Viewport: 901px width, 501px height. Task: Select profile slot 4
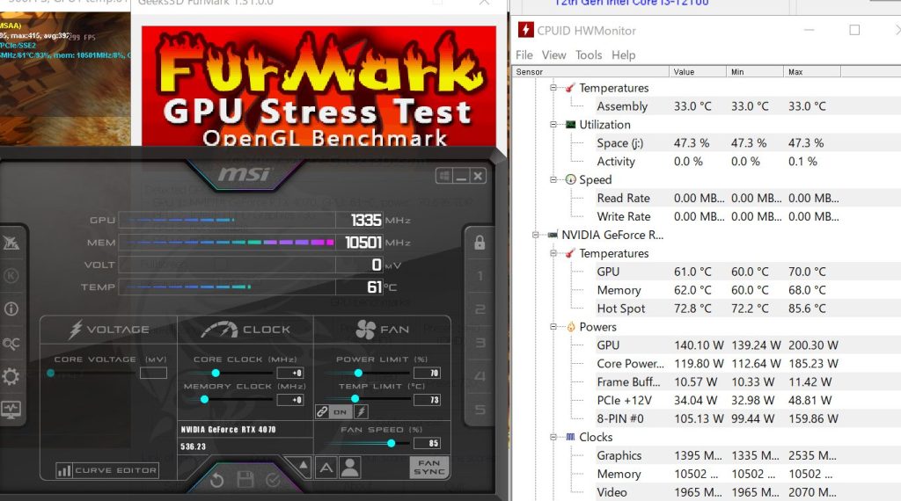(480, 376)
